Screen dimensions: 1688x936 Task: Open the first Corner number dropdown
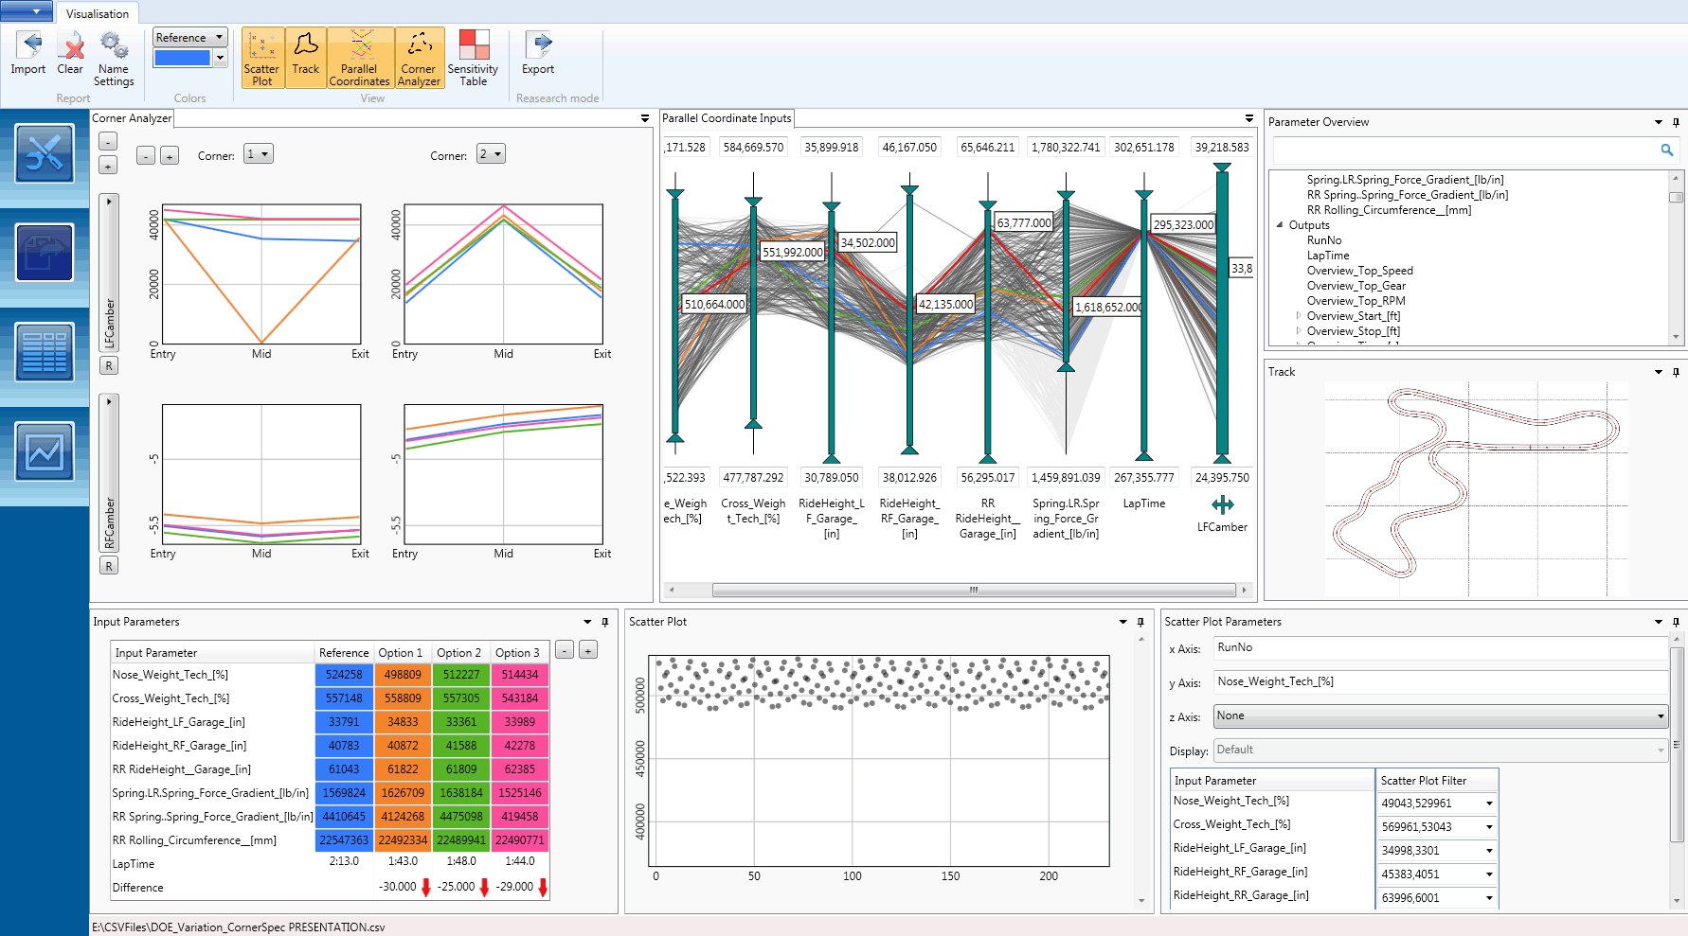[258, 154]
